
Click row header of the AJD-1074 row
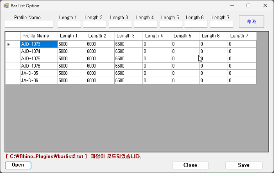(x=13, y=52)
